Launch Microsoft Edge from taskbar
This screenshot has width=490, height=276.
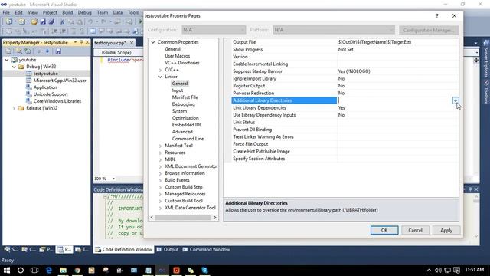coord(49,270)
